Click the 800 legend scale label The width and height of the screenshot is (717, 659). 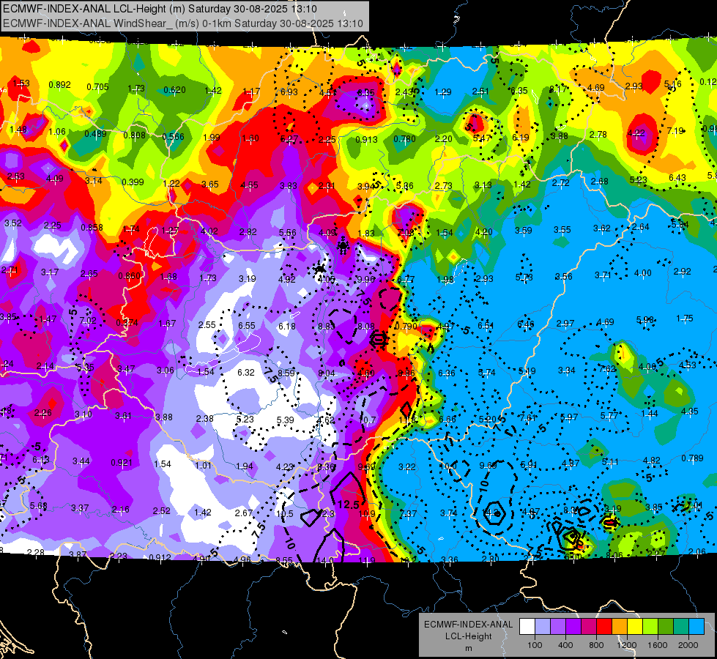[596, 645]
